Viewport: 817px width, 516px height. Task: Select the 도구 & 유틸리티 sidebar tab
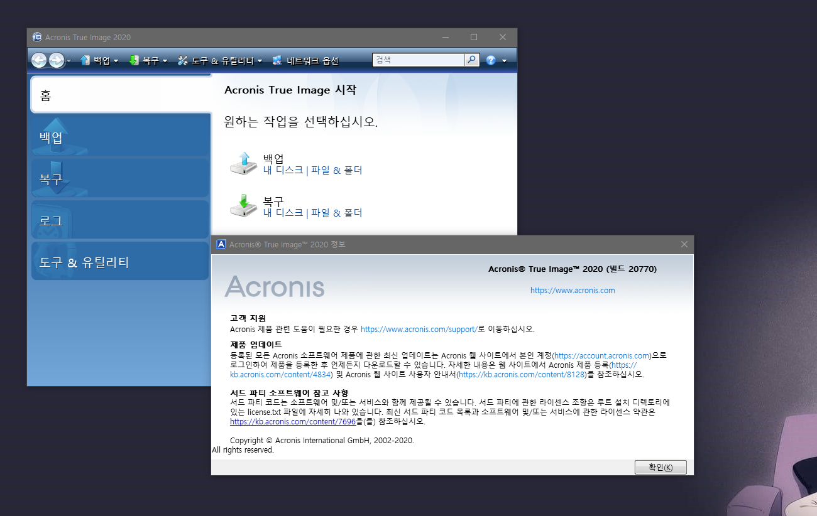coord(121,261)
